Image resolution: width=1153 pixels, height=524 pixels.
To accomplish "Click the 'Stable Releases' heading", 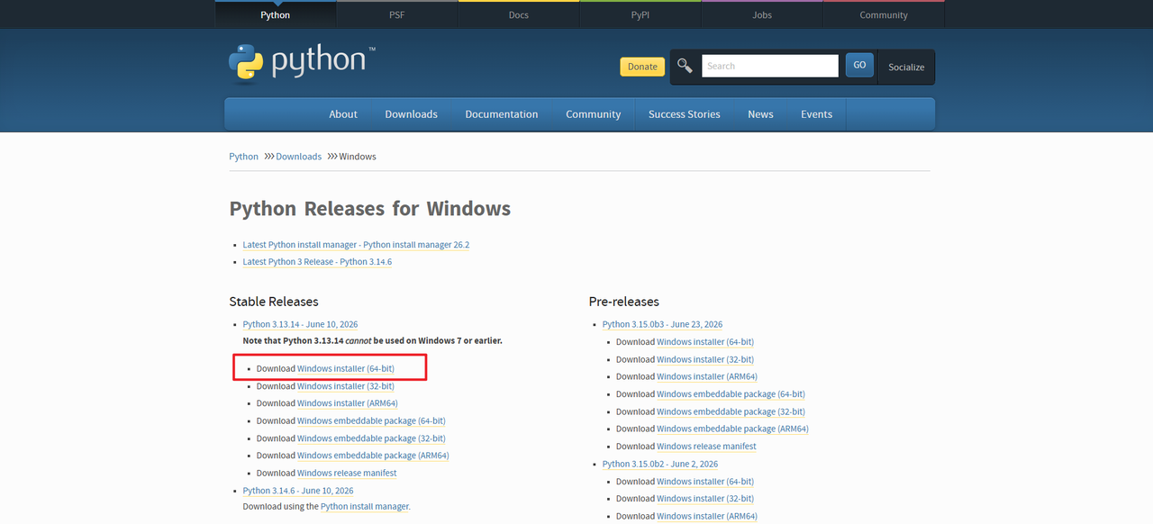I will [x=274, y=302].
